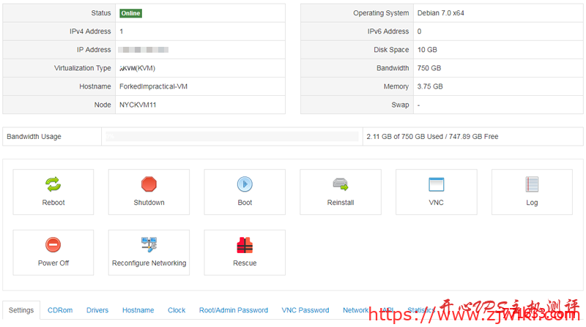View the Log notepad icon
The image size is (586, 327).
(532, 184)
